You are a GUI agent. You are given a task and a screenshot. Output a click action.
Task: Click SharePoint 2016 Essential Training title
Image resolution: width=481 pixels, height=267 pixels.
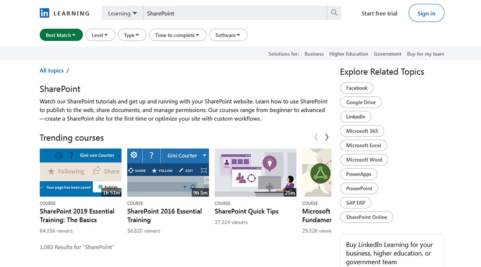pyautogui.click(x=164, y=215)
